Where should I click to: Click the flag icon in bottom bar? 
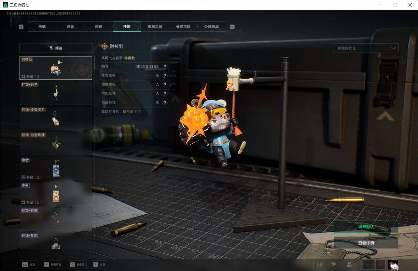point(333,265)
